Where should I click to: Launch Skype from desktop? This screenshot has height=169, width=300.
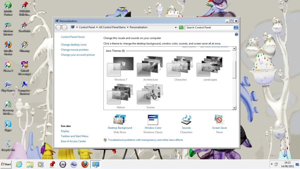tap(8, 126)
